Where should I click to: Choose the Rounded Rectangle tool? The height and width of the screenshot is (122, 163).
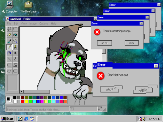pyautogui.click(x=15, y=71)
